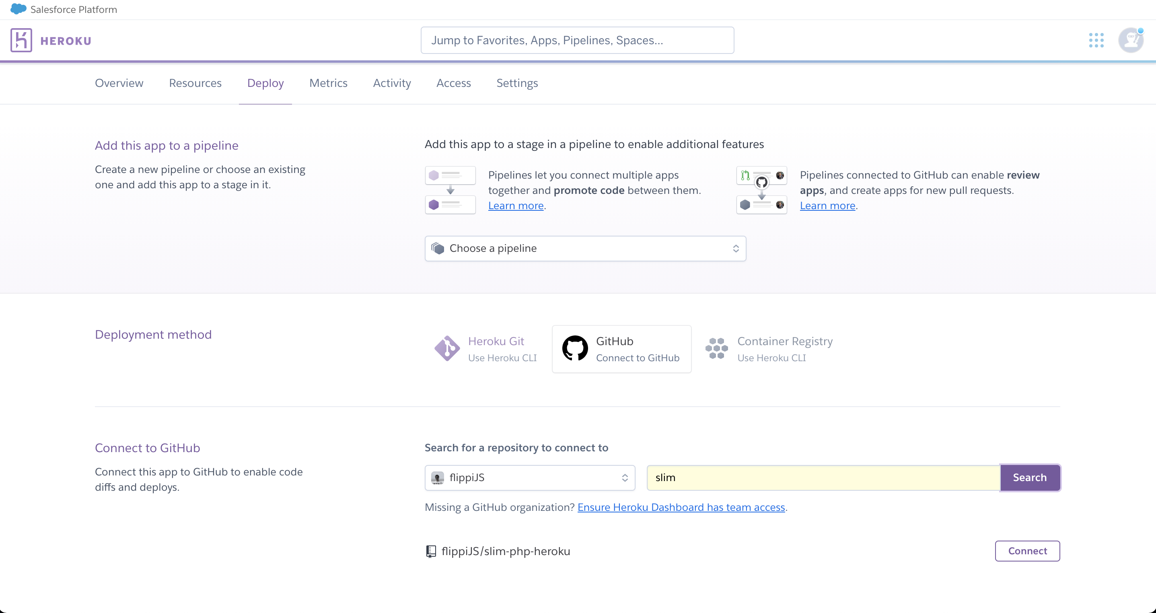Click the Search button for slim
The image size is (1156, 613).
coord(1030,477)
